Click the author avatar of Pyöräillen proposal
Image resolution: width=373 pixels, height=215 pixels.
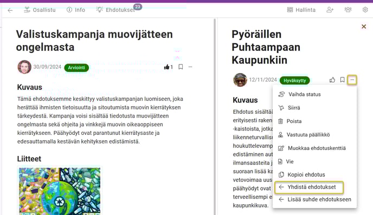[x=240, y=80]
